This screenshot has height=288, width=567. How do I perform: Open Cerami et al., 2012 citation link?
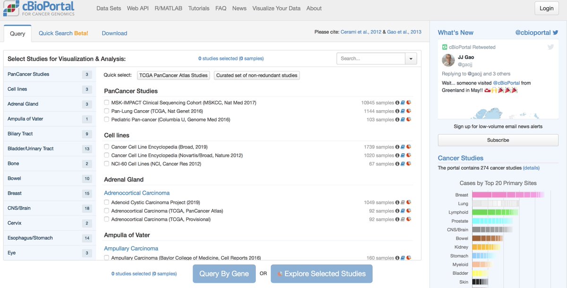tap(362, 32)
